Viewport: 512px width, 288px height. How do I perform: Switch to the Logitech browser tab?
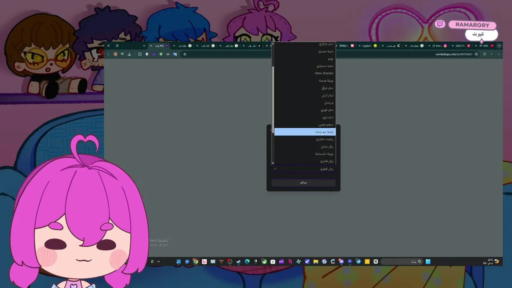368,46
